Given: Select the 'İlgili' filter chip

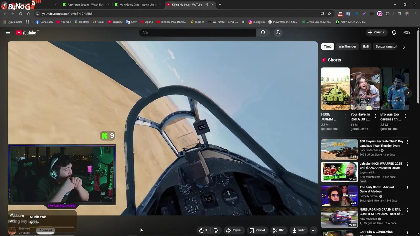Looking at the screenshot, I should point(366,47).
